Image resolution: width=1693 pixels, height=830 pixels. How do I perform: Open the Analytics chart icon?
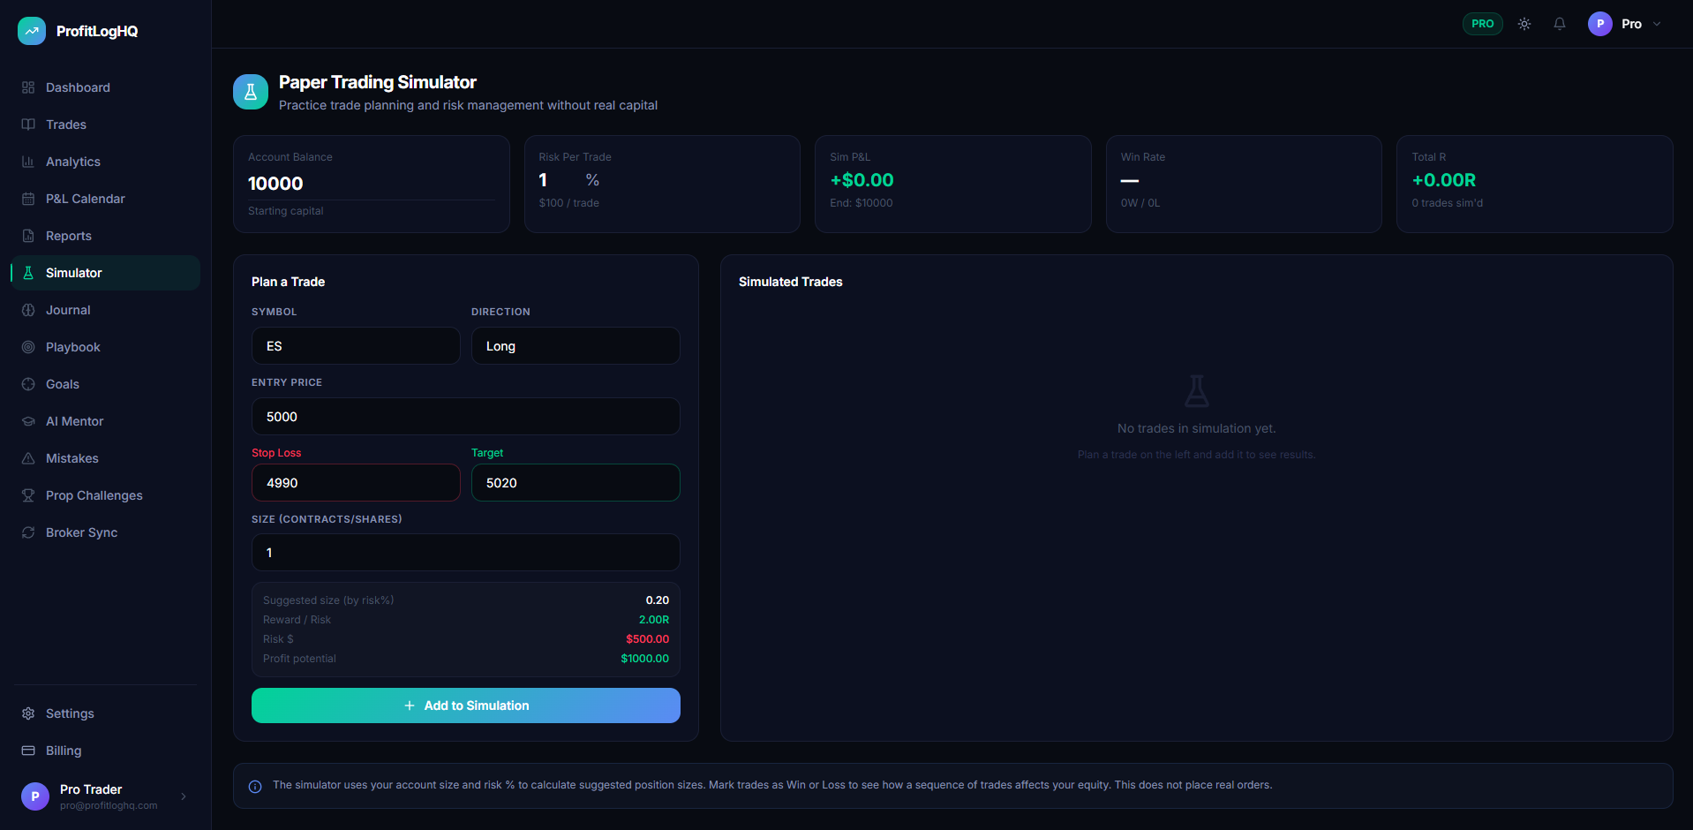coord(27,162)
